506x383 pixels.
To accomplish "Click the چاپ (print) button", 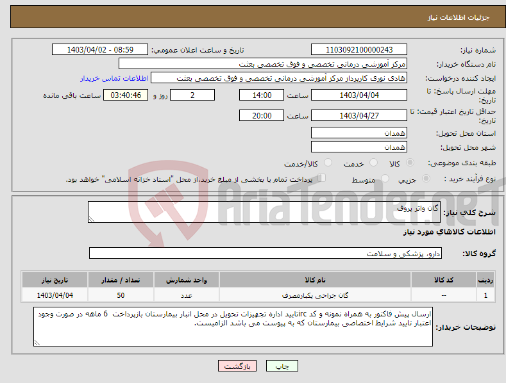I will 282,366.
